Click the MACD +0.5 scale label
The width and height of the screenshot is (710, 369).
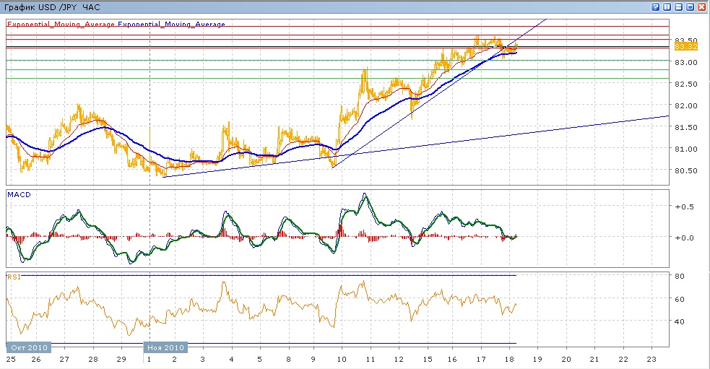pyautogui.click(x=683, y=207)
